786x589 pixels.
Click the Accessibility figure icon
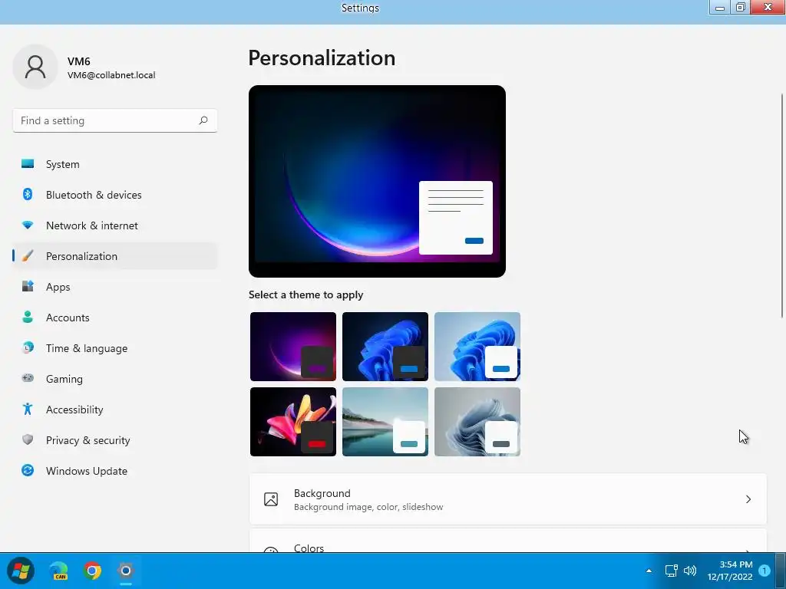[28, 410]
